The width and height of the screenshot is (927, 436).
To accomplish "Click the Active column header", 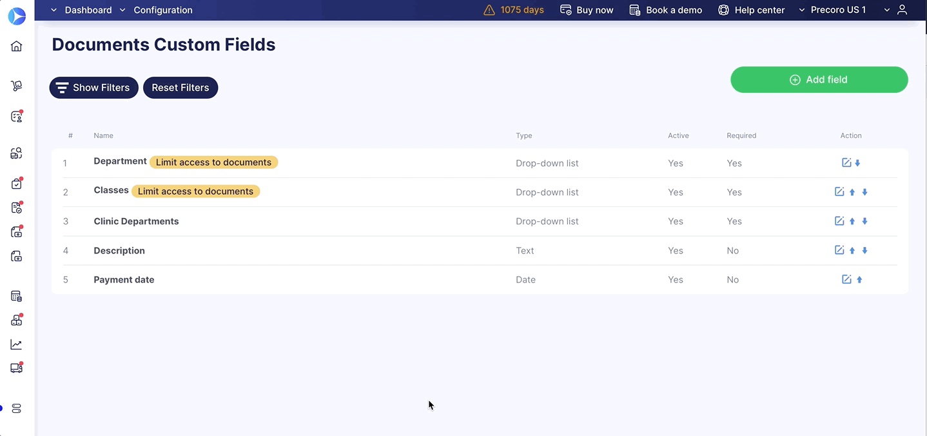I will [x=678, y=135].
